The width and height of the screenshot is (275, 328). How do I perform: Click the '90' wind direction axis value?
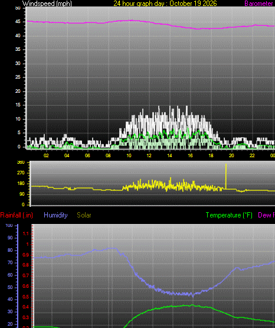[x=22, y=194]
